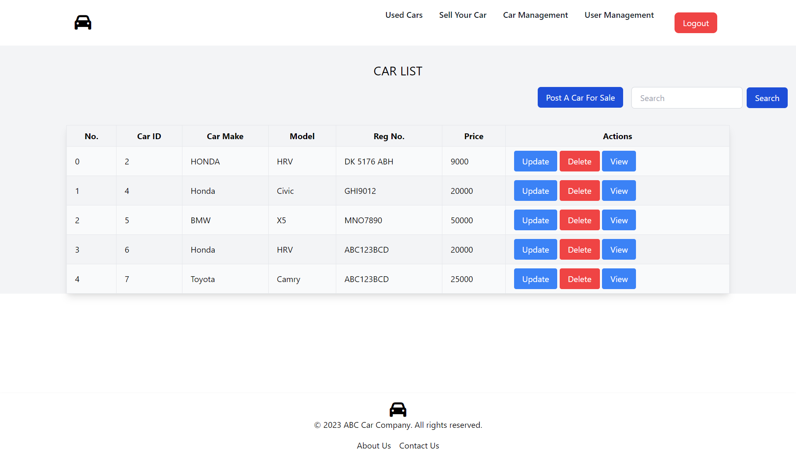Delete the BMW X5 row
796x468 pixels.
coord(579,220)
